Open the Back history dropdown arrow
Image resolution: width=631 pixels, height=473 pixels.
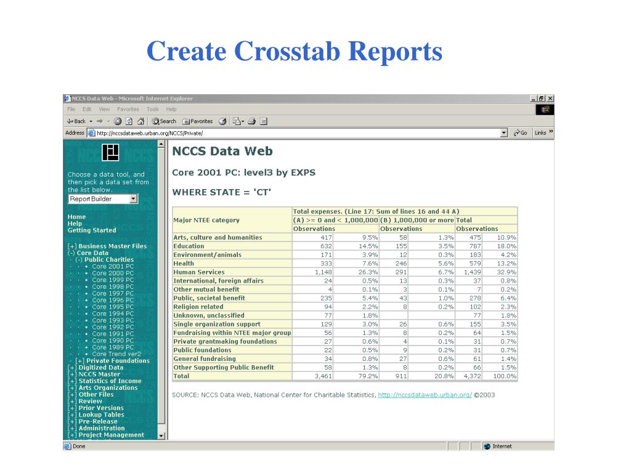(x=91, y=121)
